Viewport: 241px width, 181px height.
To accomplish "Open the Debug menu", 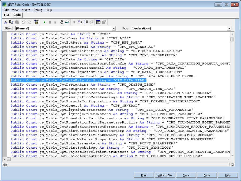I will 38,10.
